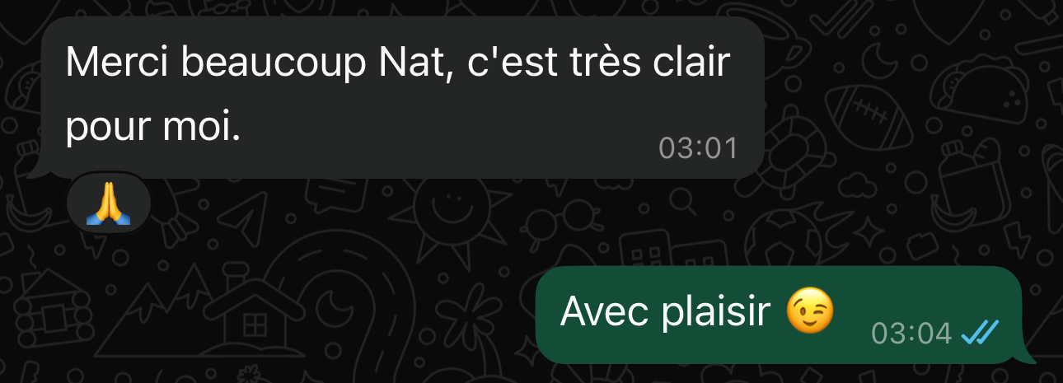Image resolution: width=1063 pixels, height=383 pixels.
Task: Click the American football doodle in wallpaper
Action: [868, 117]
